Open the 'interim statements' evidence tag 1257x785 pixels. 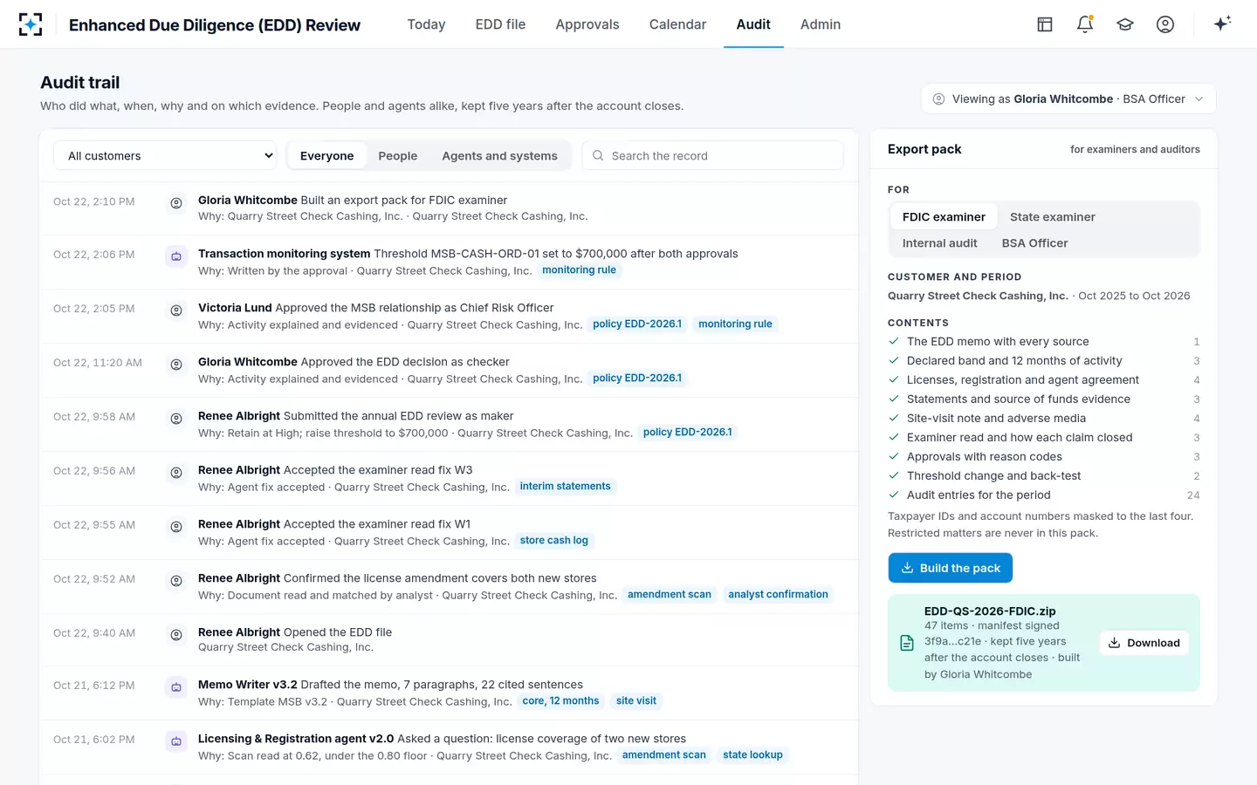coord(566,487)
